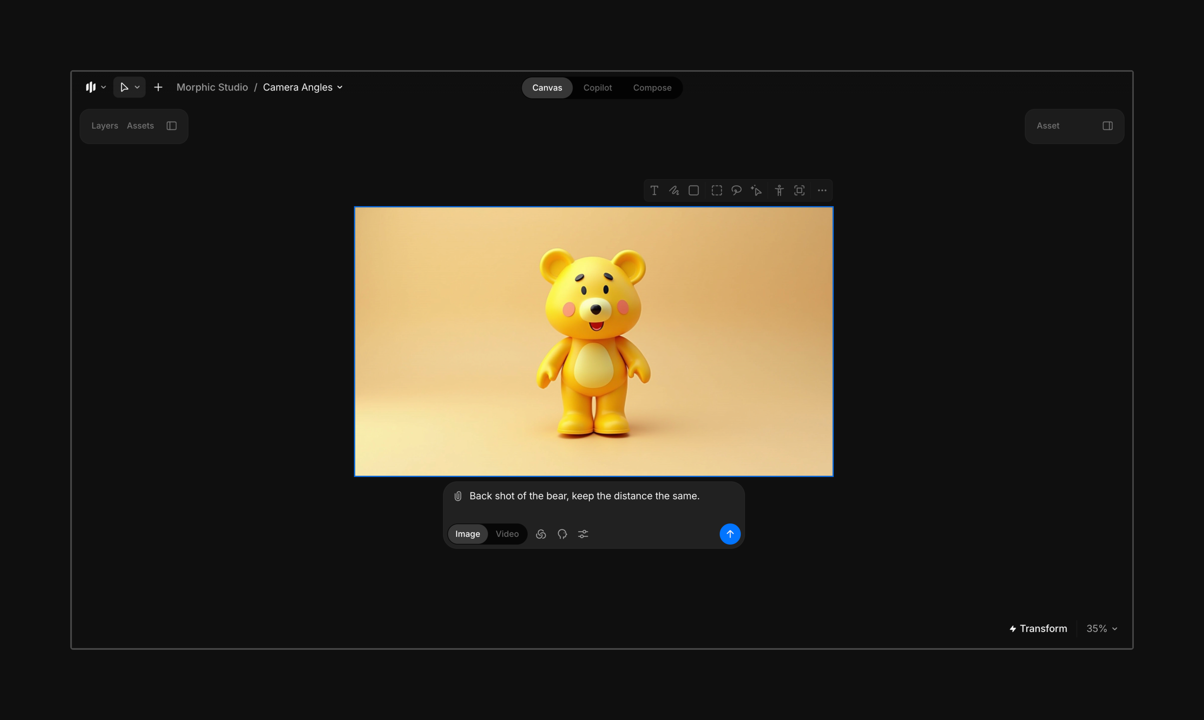The width and height of the screenshot is (1204, 720).
Task: Pick the magic sparkle cursor select tool
Action: click(756, 191)
